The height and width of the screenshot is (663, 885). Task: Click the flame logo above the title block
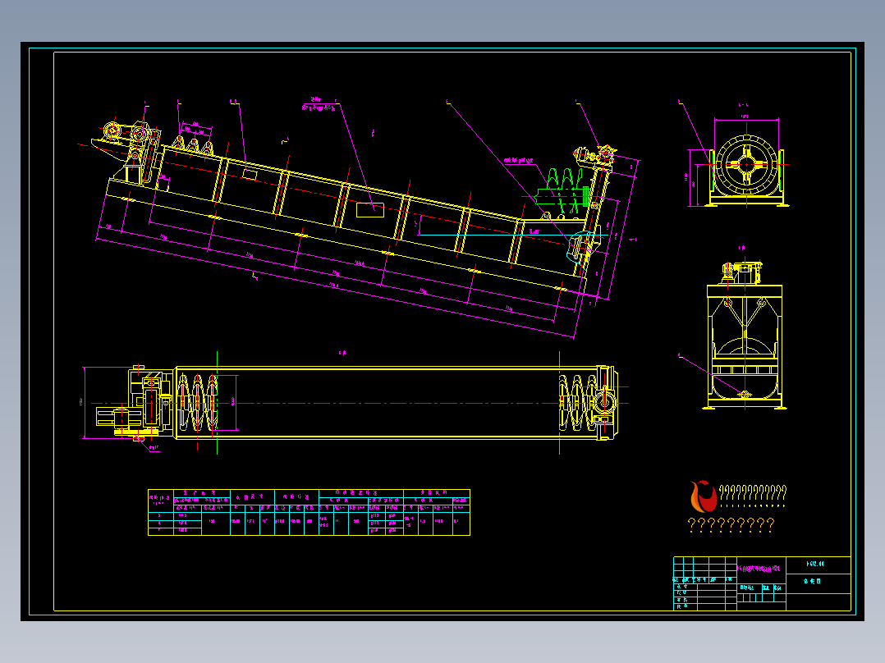(x=704, y=496)
